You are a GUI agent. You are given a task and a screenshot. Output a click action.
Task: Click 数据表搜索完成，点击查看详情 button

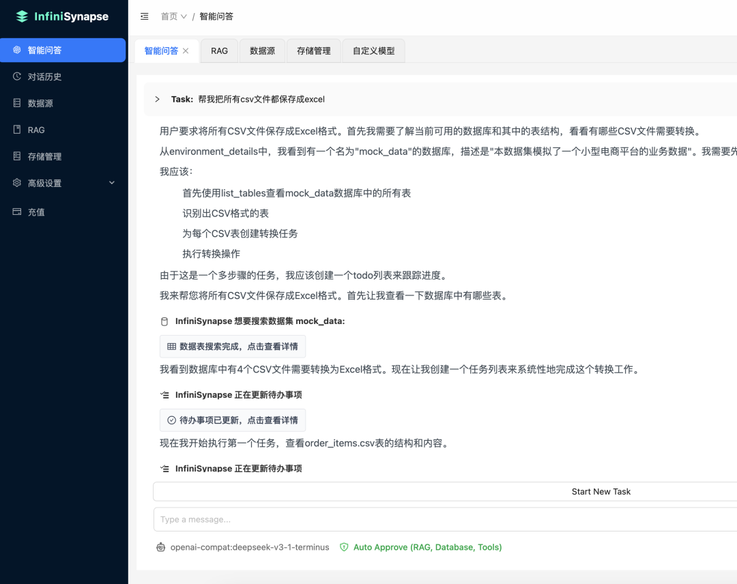pyautogui.click(x=233, y=347)
